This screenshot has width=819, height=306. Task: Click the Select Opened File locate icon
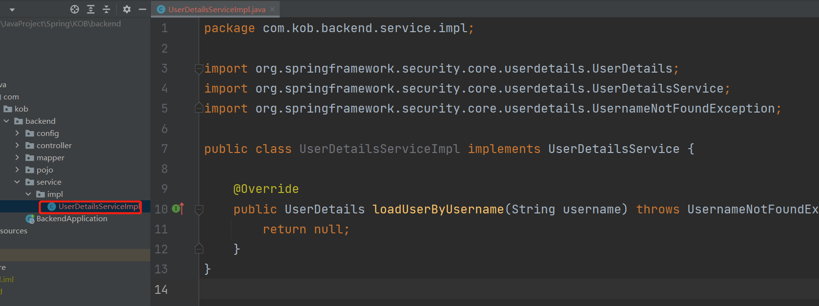(75, 9)
